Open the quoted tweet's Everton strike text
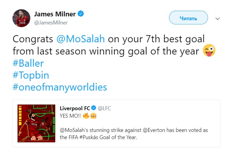The height and width of the screenshot is (148, 232). tap(134, 134)
